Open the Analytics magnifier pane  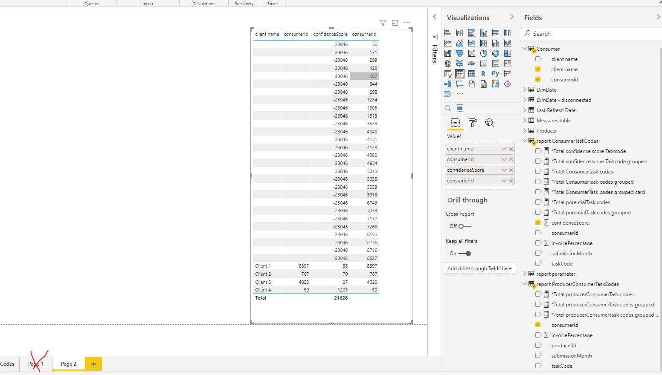tap(489, 123)
